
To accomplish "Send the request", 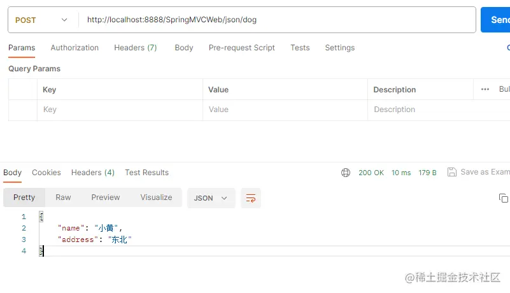I will pos(495,20).
